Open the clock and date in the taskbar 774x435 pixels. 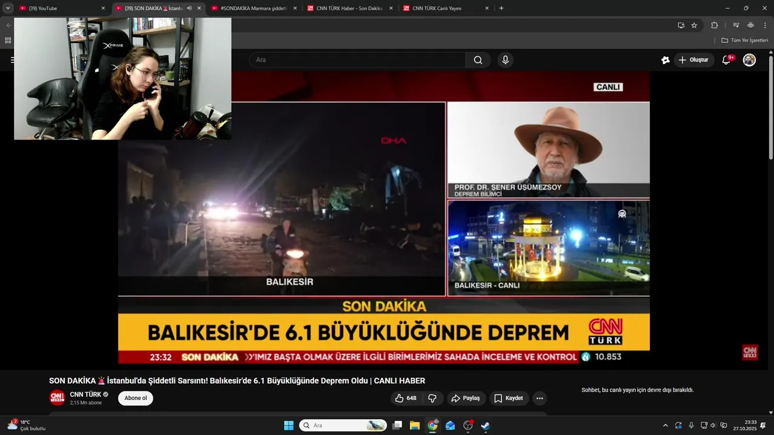(x=745, y=425)
